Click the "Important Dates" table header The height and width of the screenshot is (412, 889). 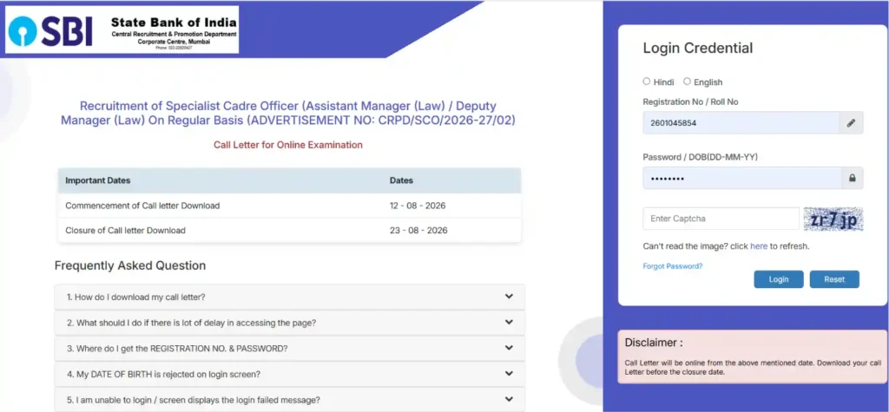pos(97,180)
